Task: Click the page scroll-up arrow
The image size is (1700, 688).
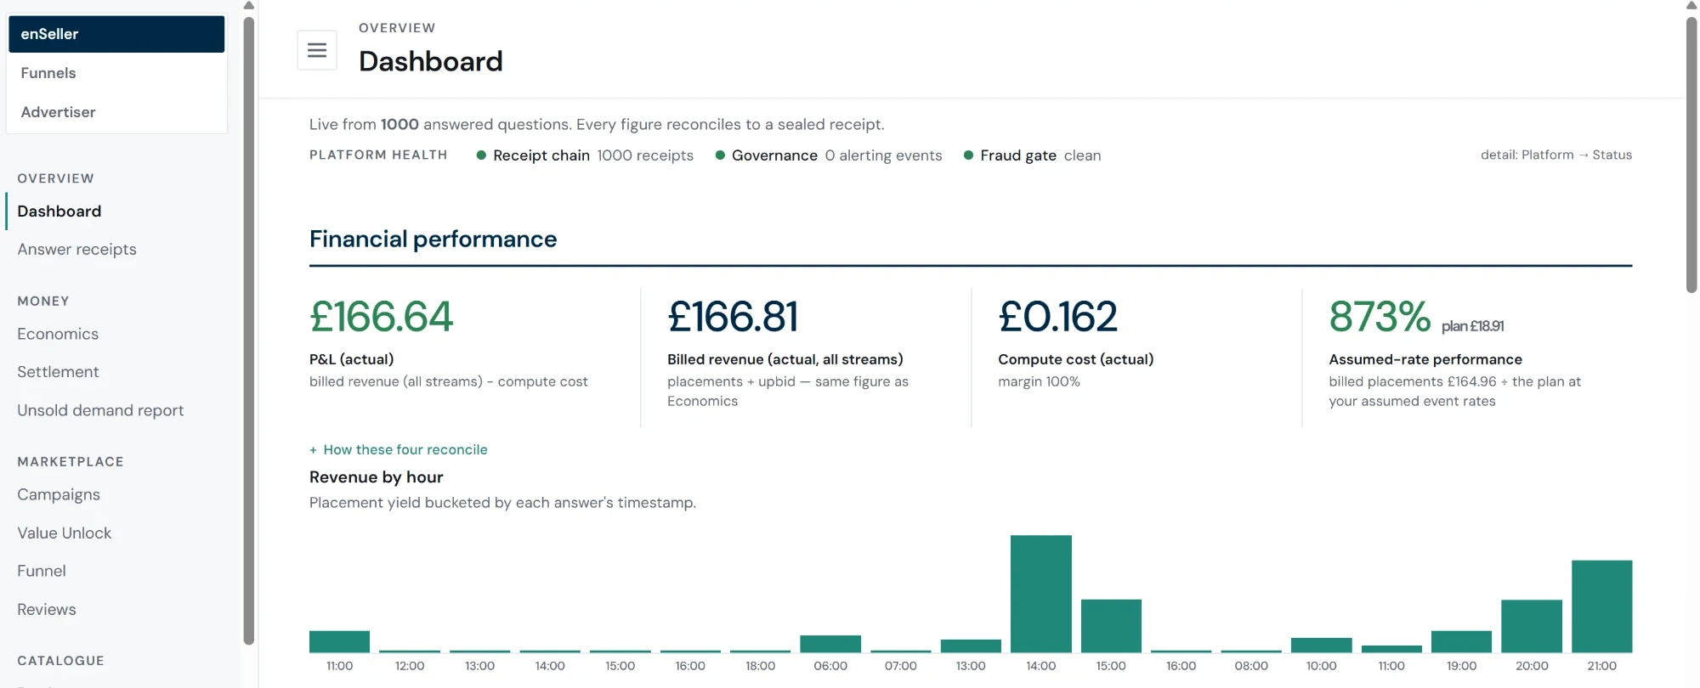Action: coord(1691,6)
